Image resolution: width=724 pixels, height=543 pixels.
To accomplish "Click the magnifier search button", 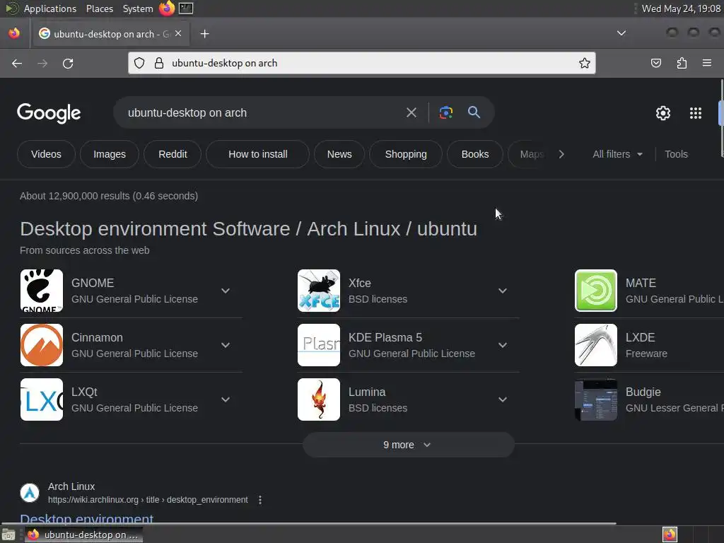I will click(474, 112).
